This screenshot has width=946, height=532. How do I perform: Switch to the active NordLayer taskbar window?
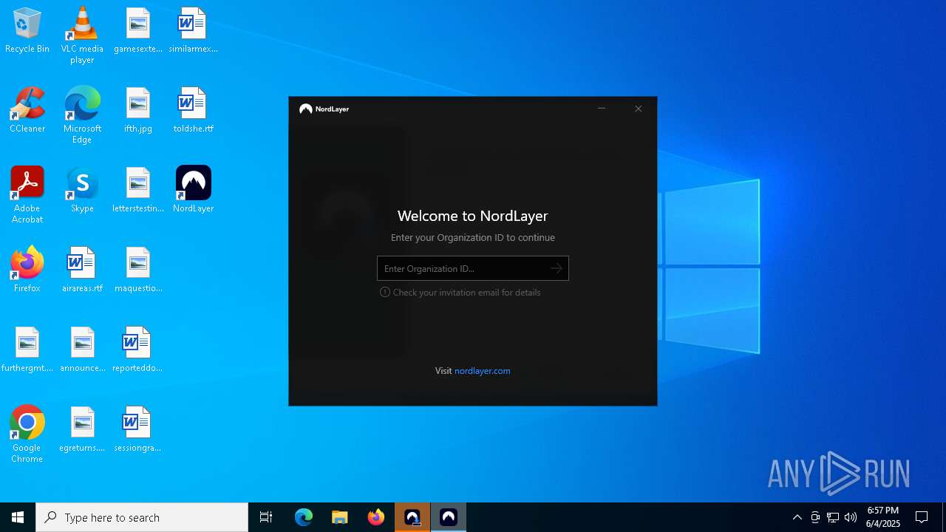click(x=449, y=517)
